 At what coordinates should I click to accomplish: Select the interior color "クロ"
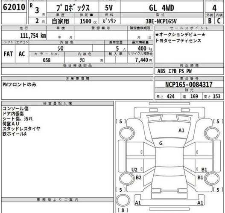point(82,60)
